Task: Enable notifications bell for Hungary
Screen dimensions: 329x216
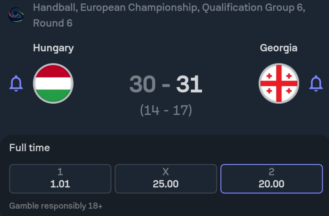Action: [x=16, y=83]
